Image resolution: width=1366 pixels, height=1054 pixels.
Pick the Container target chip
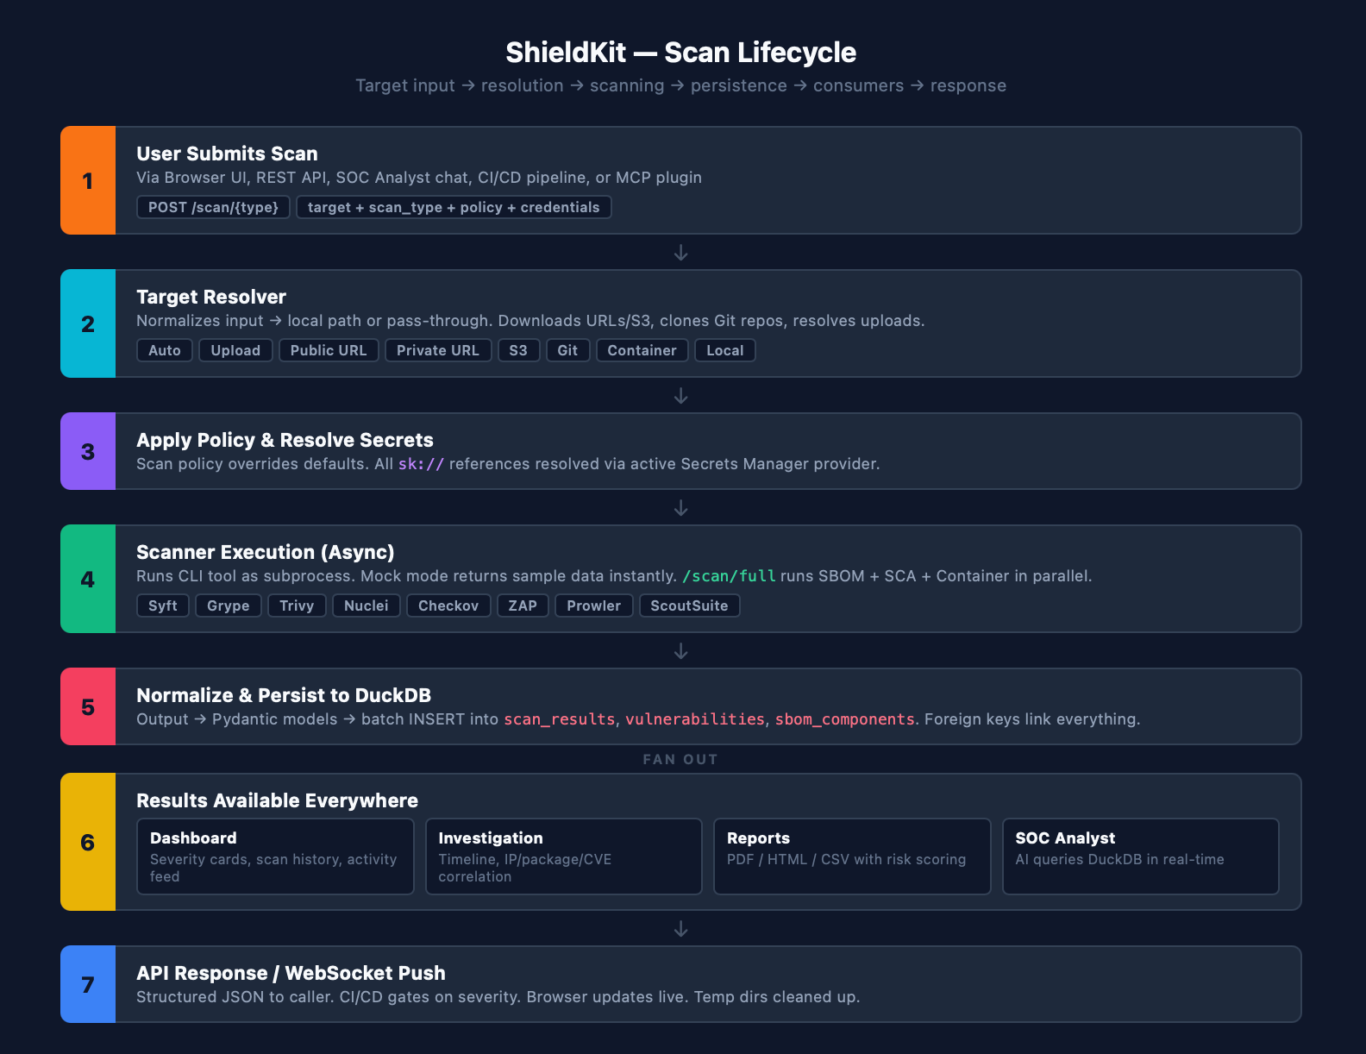[x=642, y=350]
